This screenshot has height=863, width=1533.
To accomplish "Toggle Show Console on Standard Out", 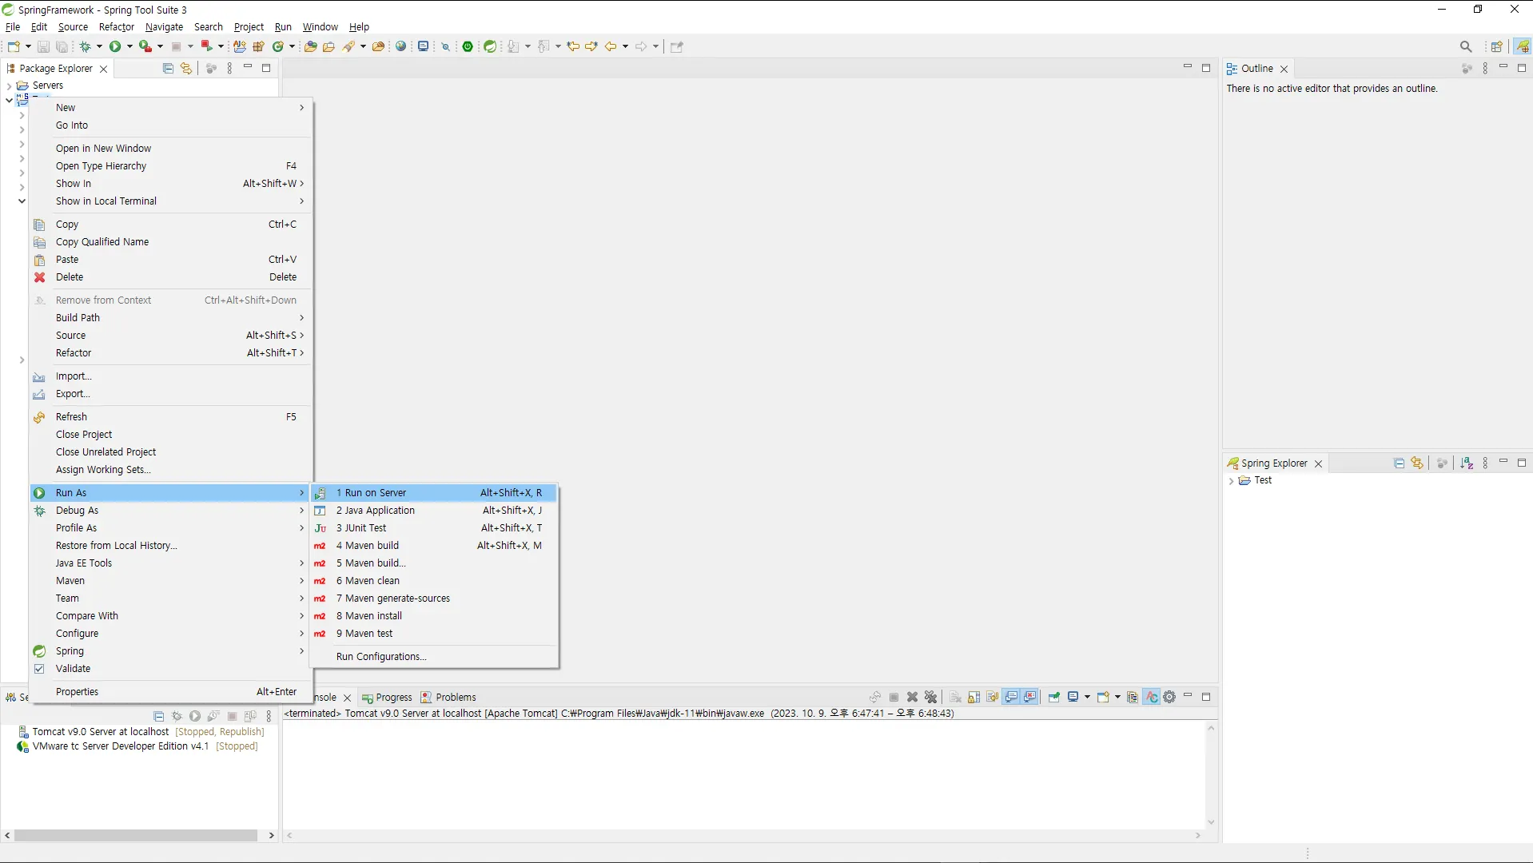I will coord(1012,697).
